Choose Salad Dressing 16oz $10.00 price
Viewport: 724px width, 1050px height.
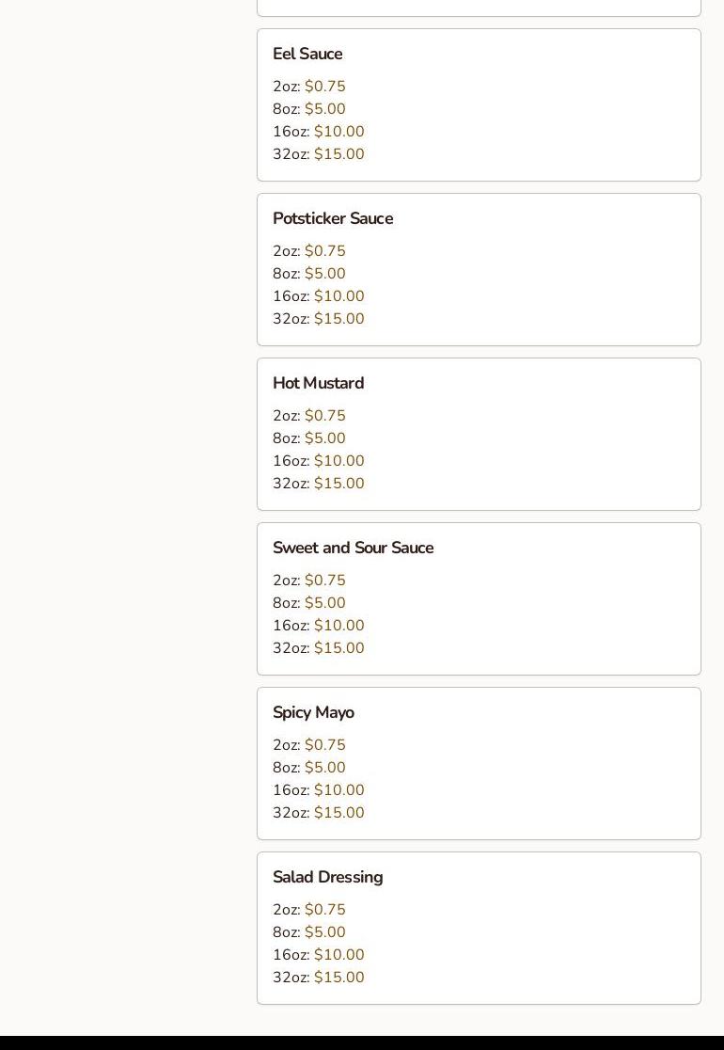[338, 955]
